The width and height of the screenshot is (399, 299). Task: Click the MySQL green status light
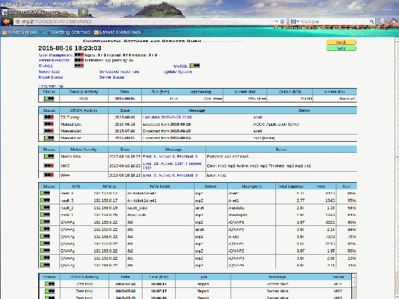click(195, 65)
